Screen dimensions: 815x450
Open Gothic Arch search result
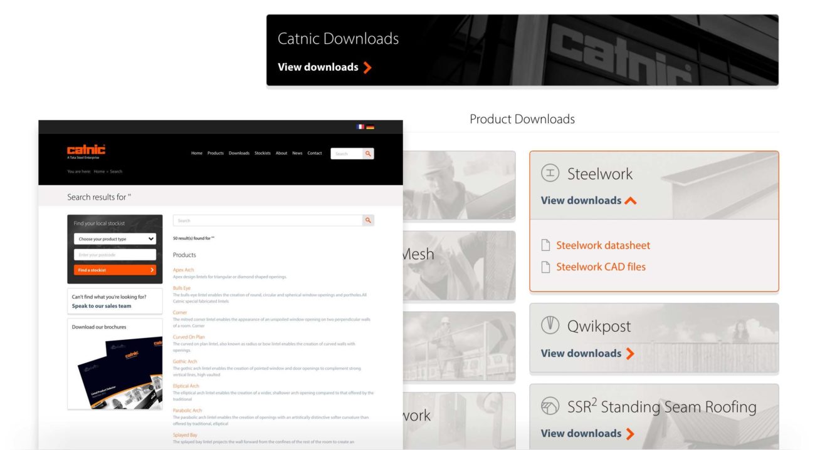pyautogui.click(x=185, y=361)
